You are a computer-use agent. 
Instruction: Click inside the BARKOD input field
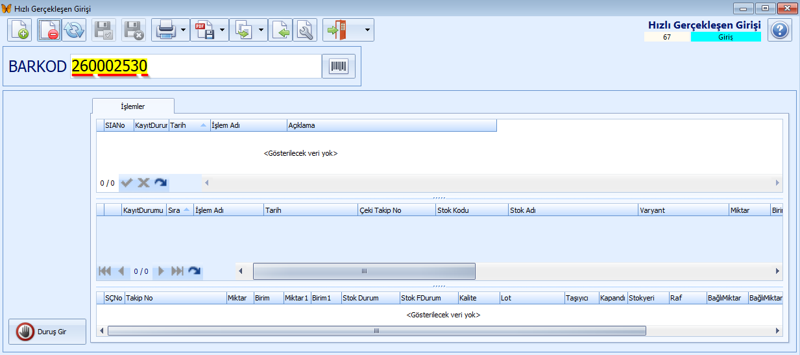tap(195, 66)
